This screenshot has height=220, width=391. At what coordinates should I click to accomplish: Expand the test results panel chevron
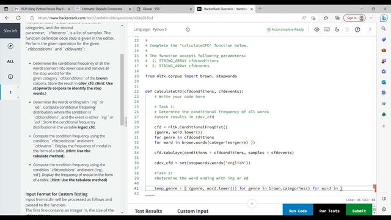tap(252, 204)
